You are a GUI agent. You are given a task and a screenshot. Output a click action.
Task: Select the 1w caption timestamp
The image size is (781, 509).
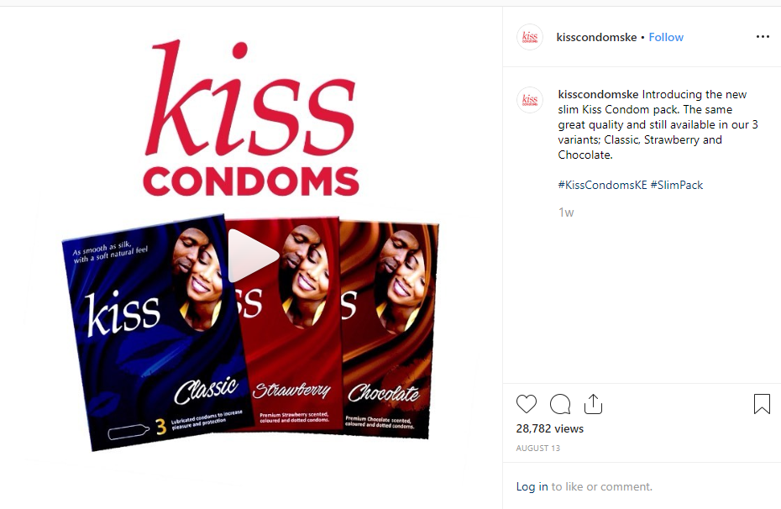[566, 213]
